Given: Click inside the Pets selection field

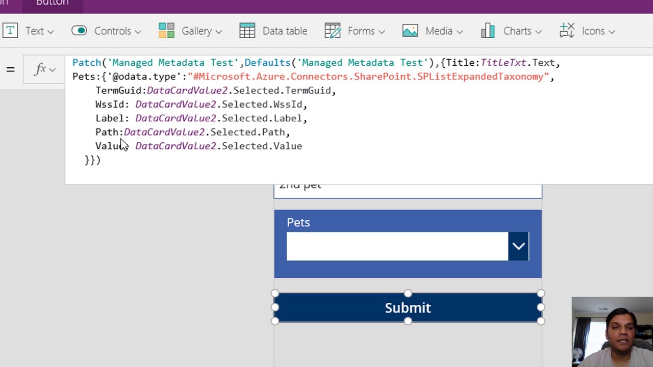Looking at the screenshot, I should (397, 246).
